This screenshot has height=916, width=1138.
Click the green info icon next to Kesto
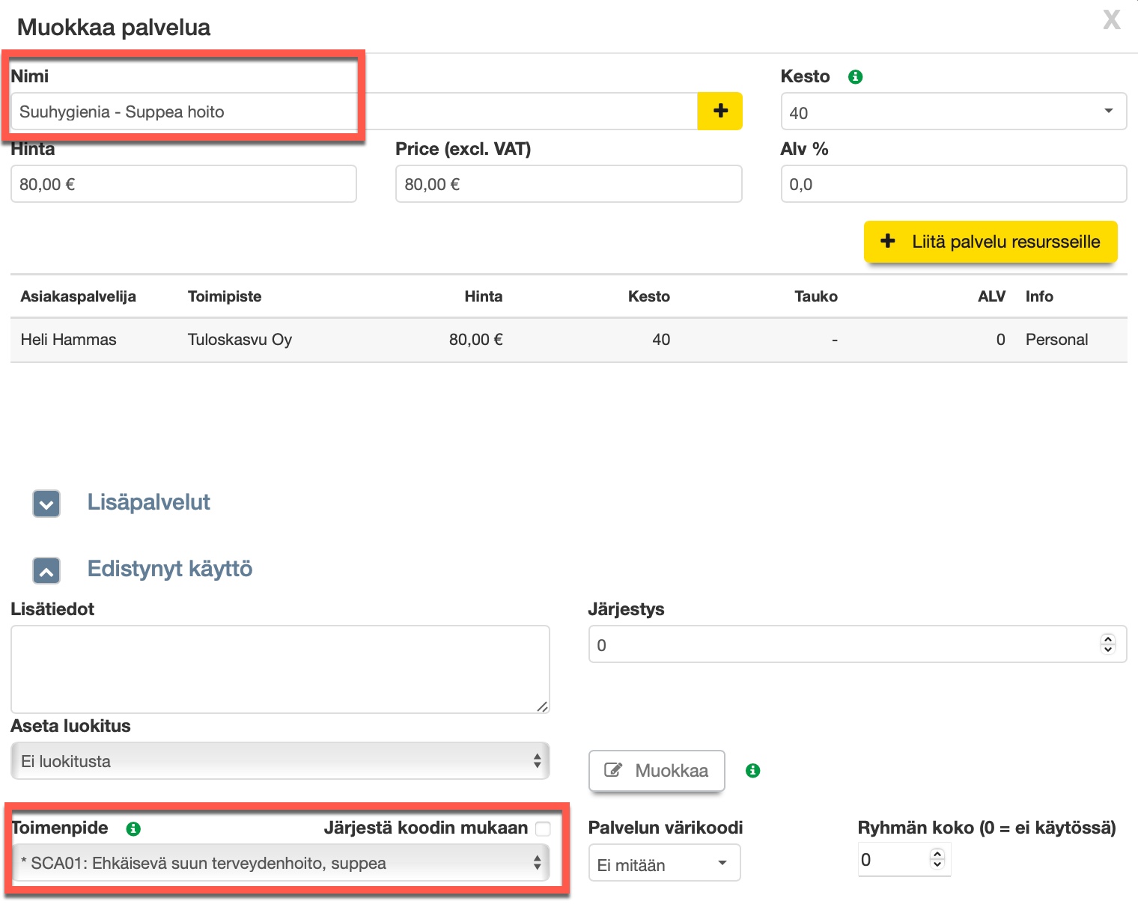coord(855,77)
